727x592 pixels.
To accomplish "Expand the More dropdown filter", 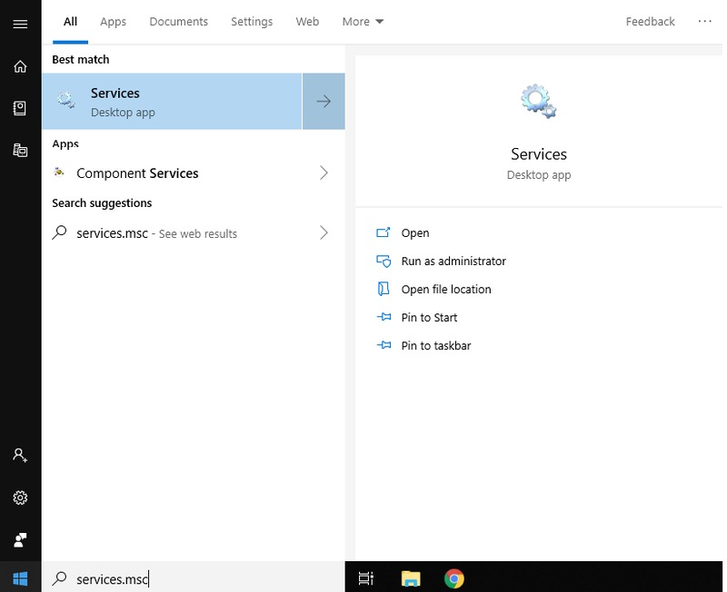I will [363, 22].
